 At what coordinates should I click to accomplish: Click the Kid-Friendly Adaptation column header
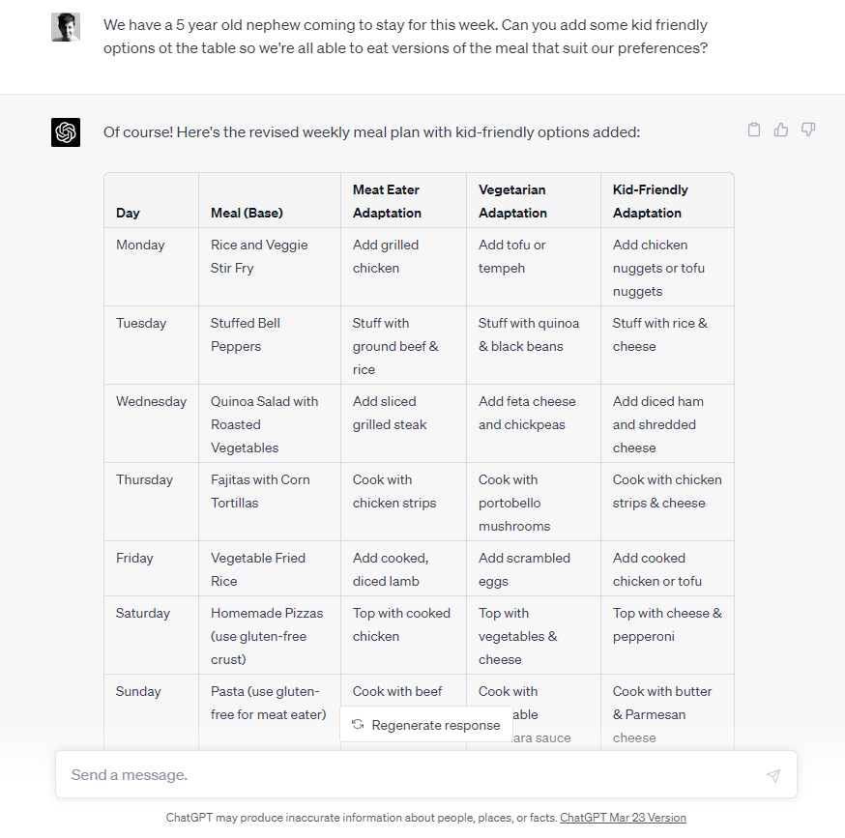pos(667,201)
